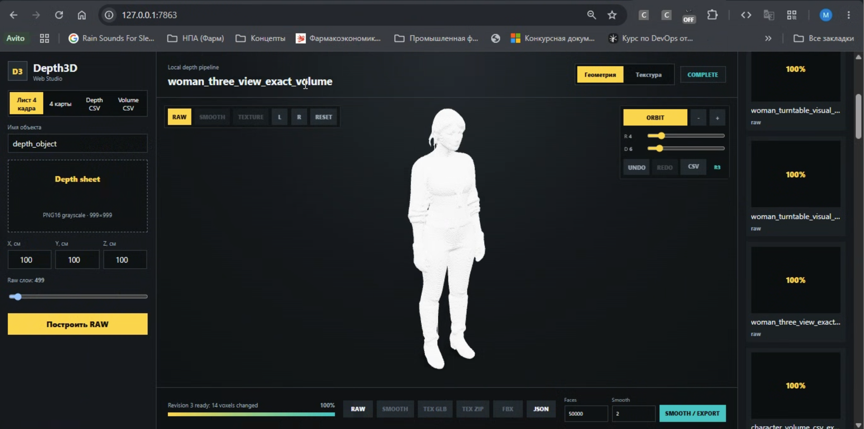Screen dimensions: 864x429
Task: Click the Y, см size field
Action: pyautogui.click(x=77, y=260)
